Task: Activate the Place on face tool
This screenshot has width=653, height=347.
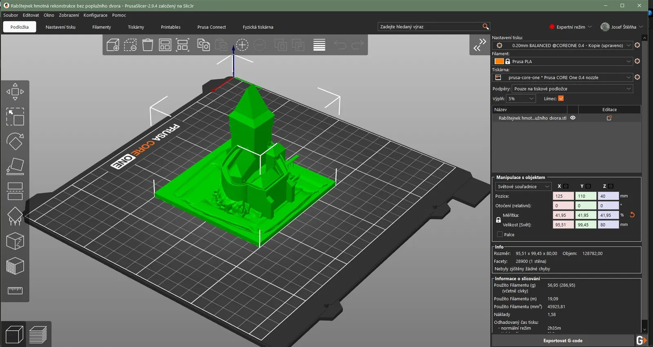Action: click(x=15, y=167)
